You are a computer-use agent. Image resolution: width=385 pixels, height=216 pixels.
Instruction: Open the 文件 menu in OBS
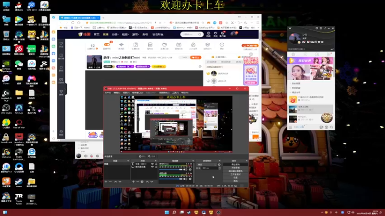tap(108, 93)
